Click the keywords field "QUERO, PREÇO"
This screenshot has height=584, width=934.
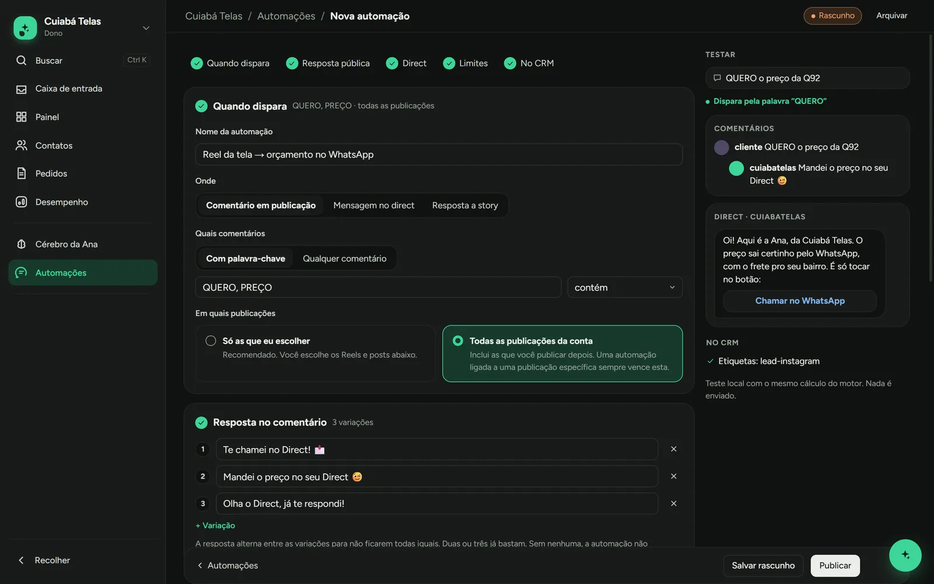point(378,287)
